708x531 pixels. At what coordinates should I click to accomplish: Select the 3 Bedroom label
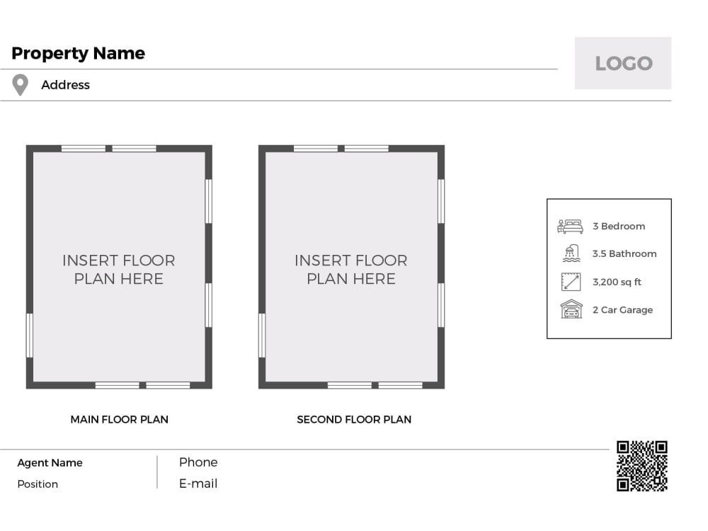(x=619, y=227)
